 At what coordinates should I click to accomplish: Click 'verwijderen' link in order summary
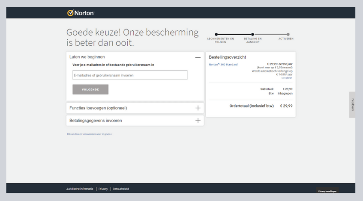pos(287,78)
